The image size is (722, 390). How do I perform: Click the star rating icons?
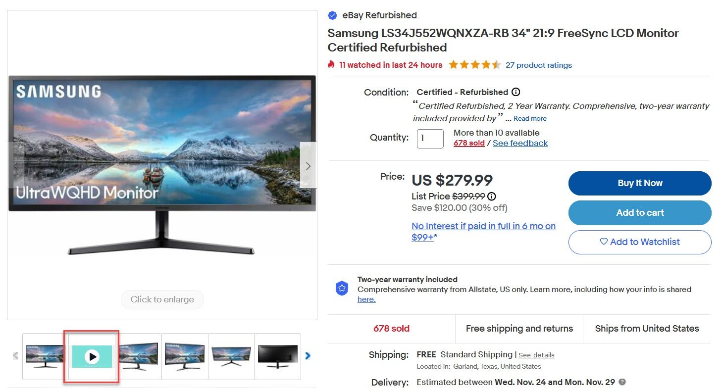[474, 65]
